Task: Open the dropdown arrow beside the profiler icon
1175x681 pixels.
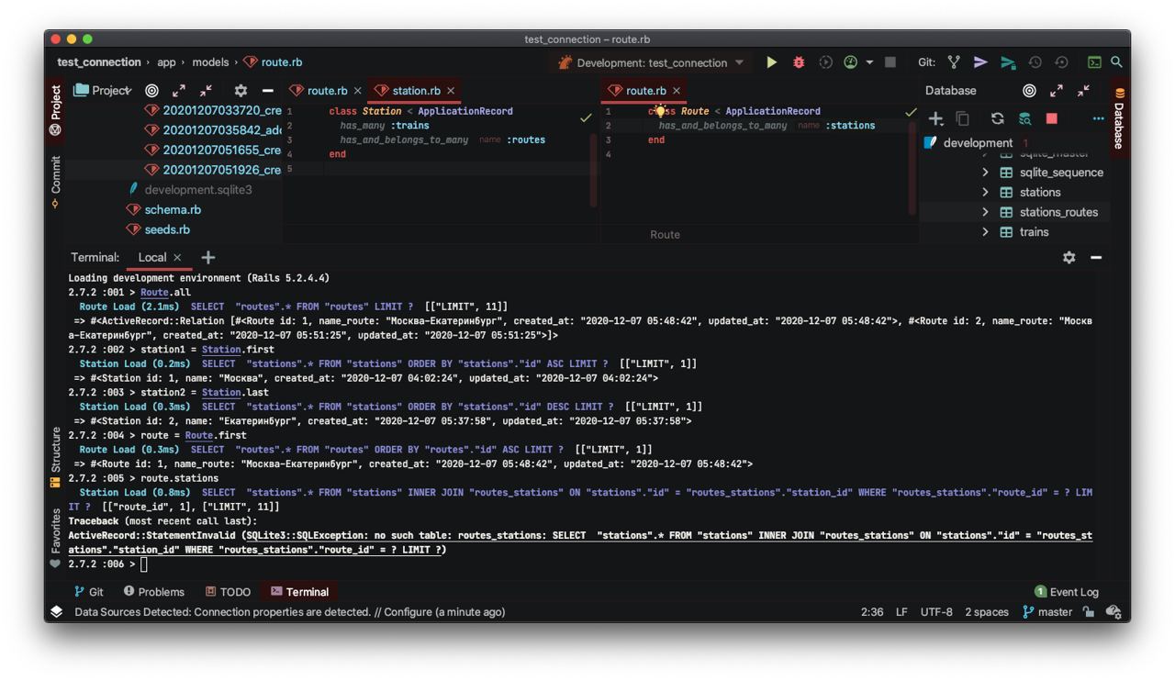Action: [x=869, y=62]
